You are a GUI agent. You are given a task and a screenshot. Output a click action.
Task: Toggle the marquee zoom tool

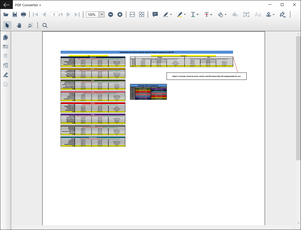click(x=30, y=25)
